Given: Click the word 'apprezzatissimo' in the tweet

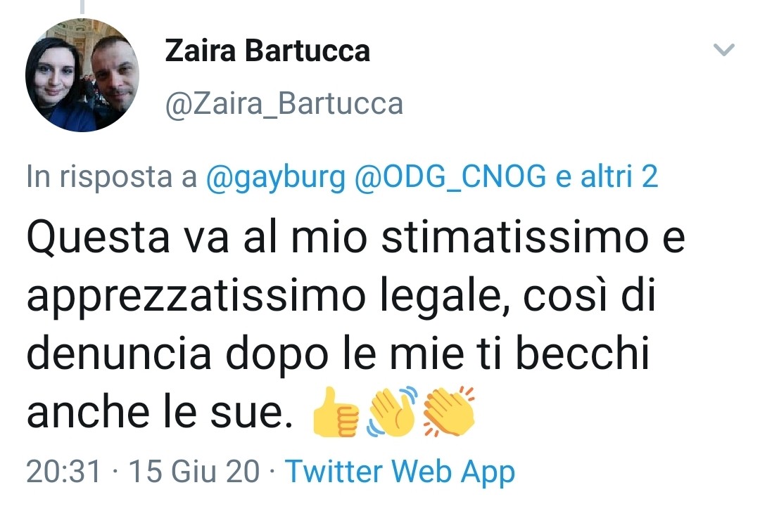Looking at the screenshot, I should pos(196,297).
